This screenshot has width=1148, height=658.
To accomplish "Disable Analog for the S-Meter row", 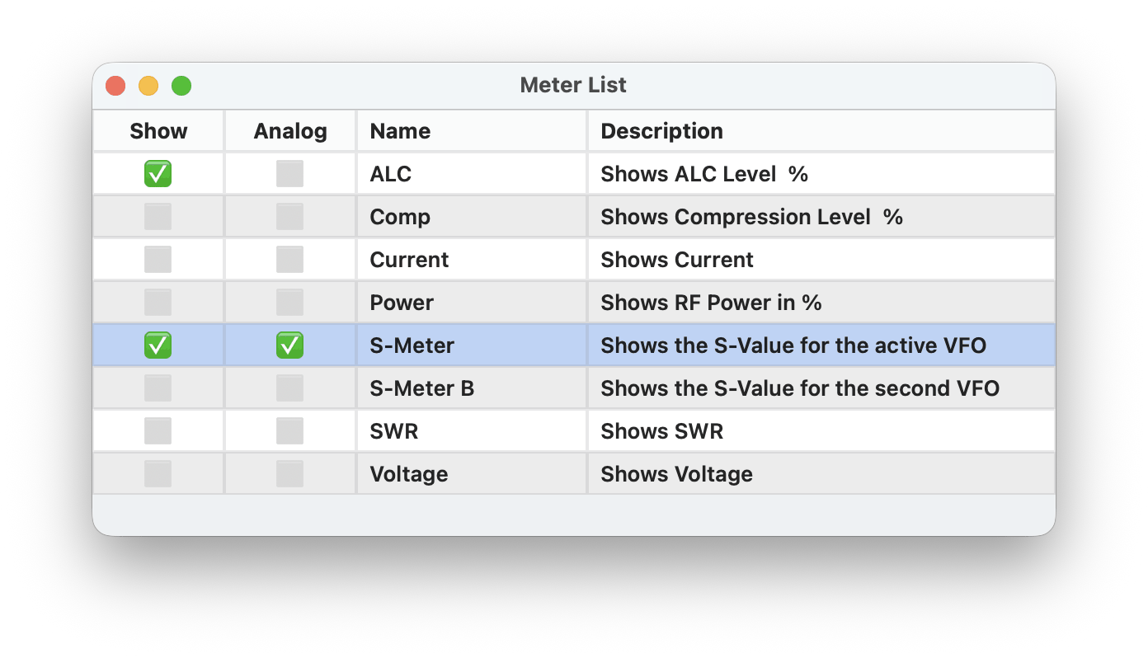I will tap(289, 345).
